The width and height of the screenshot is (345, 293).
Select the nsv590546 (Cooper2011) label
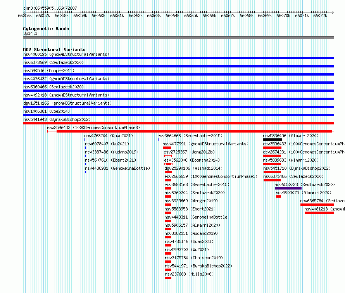pyautogui.click(x=49, y=71)
